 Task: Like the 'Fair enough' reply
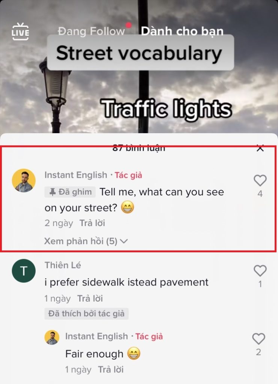(x=258, y=339)
